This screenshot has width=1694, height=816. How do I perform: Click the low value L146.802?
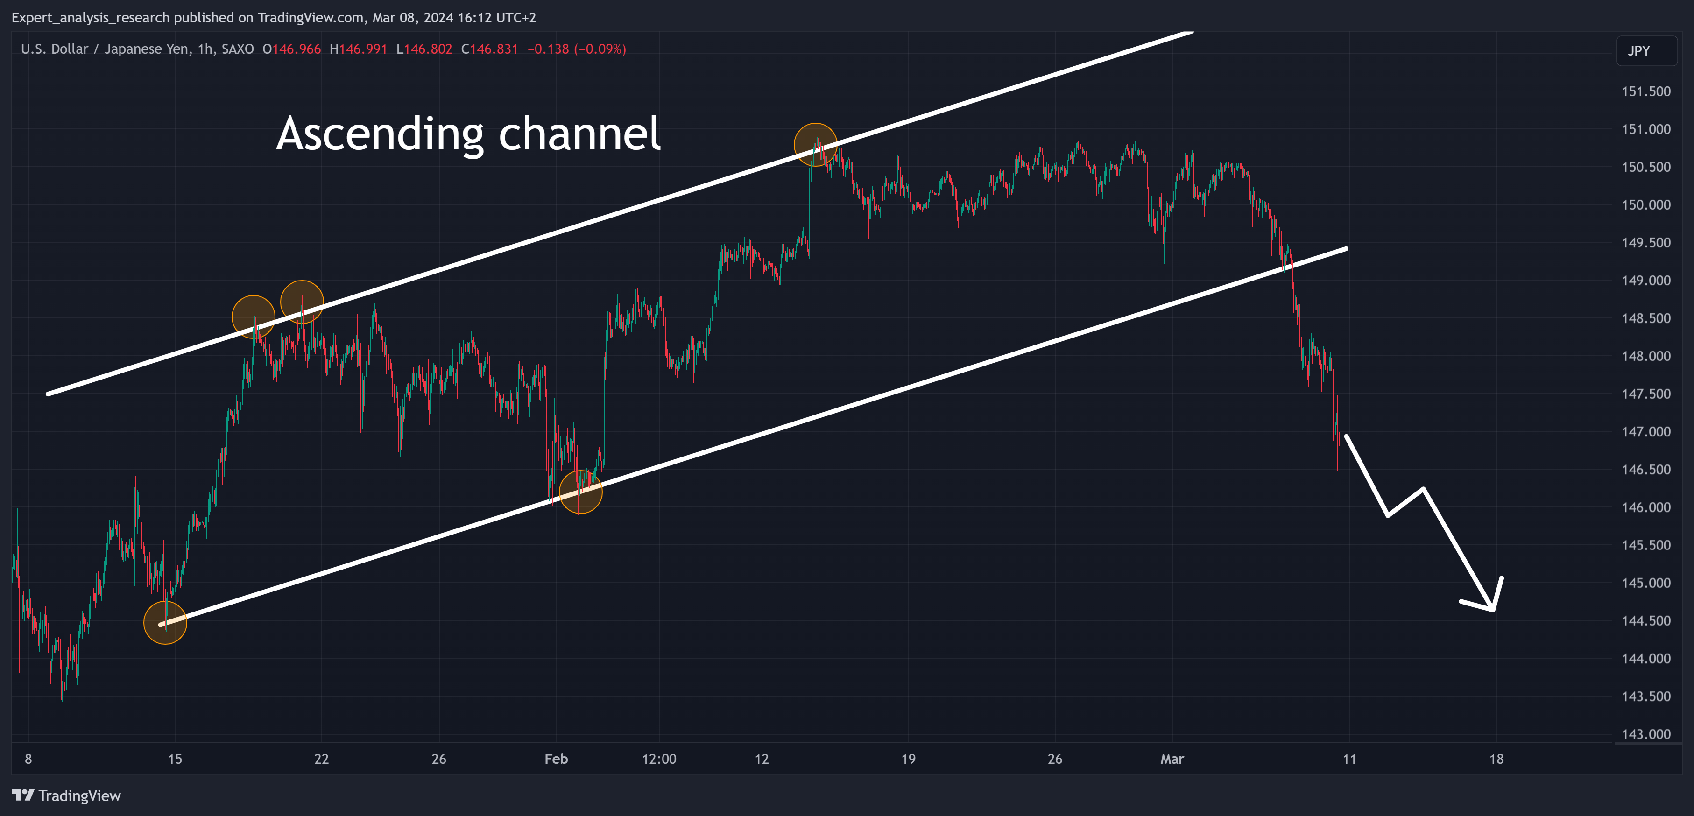pyautogui.click(x=424, y=49)
